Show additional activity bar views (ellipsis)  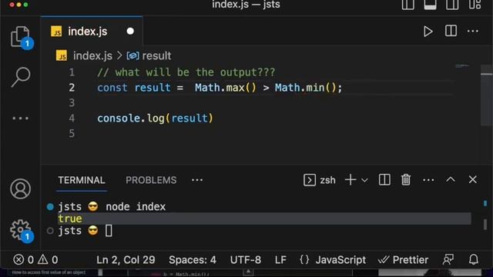21,118
